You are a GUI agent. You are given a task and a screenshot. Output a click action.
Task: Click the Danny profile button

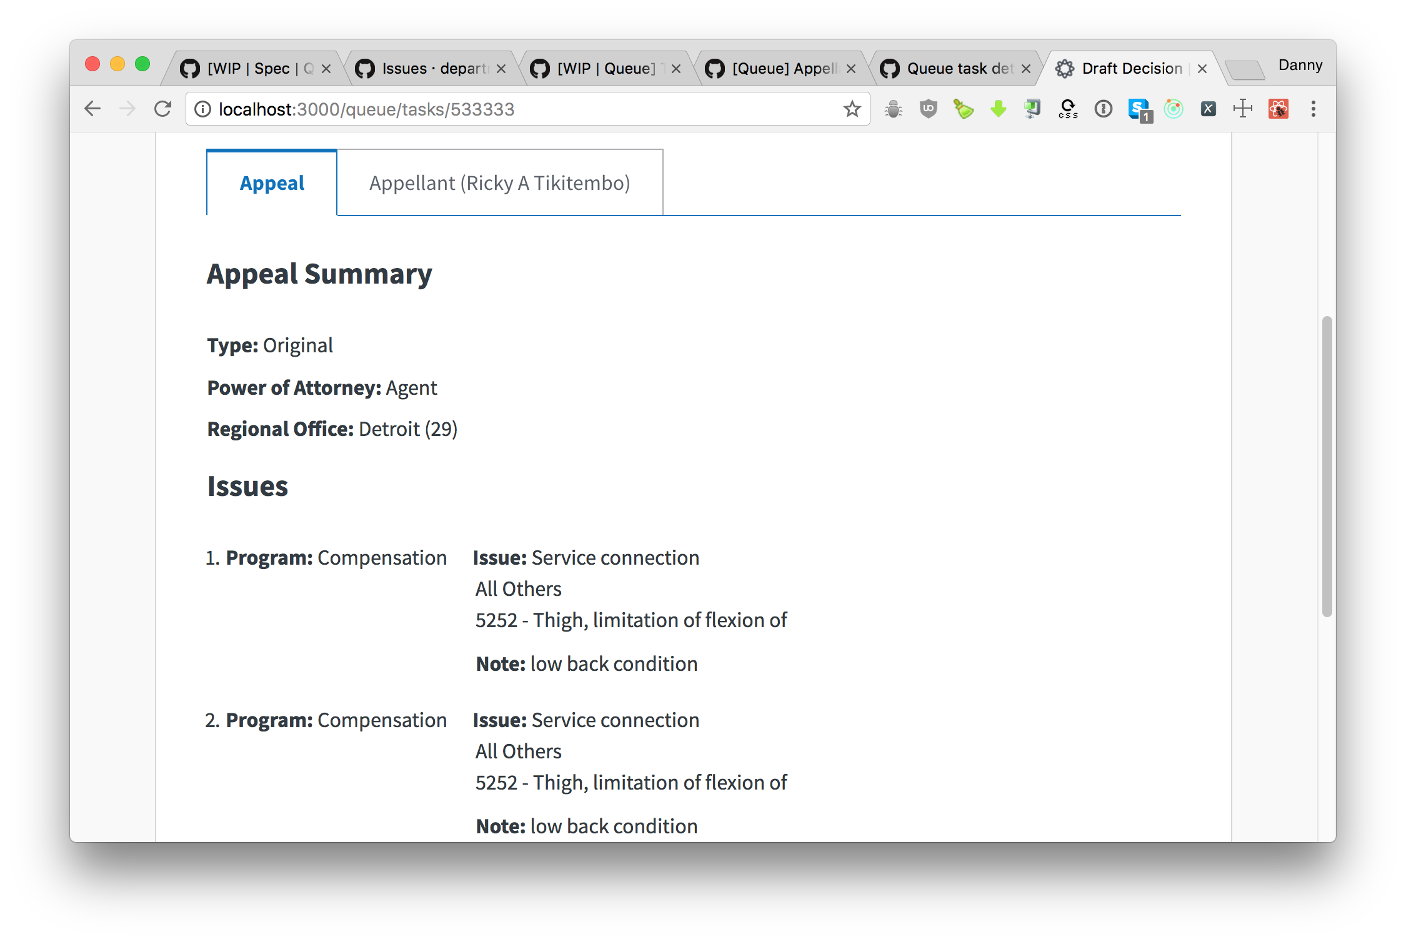click(x=1300, y=65)
